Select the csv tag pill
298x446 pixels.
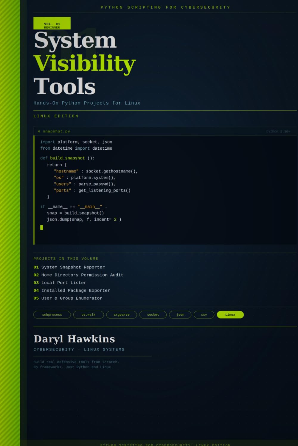pos(204,314)
